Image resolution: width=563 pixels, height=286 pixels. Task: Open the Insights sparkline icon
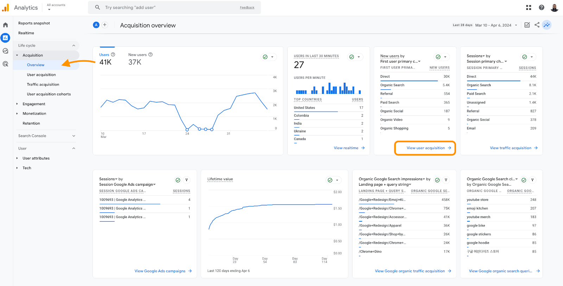click(x=546, y=25)
